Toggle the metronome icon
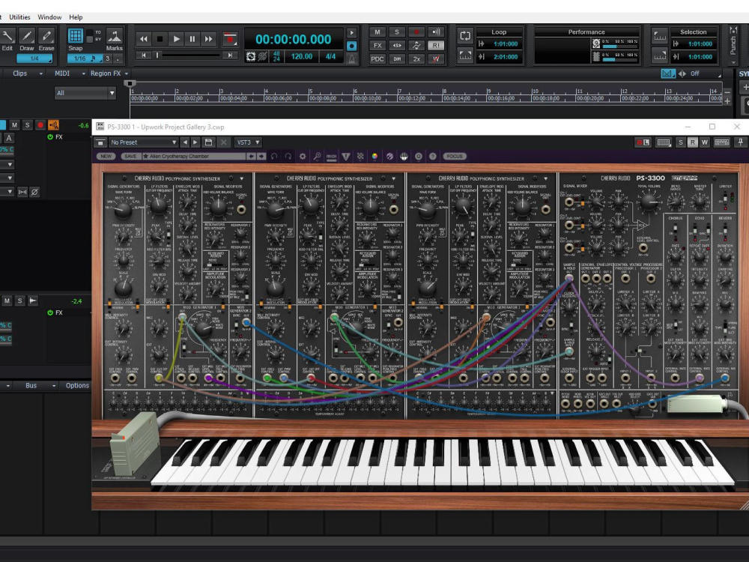The width and height of the screenshot is (749, 562). tap(351, 58)
